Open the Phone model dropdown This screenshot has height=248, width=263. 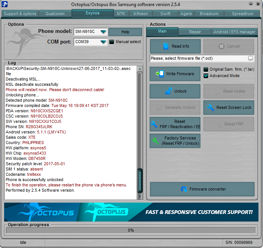click(103, 32)
